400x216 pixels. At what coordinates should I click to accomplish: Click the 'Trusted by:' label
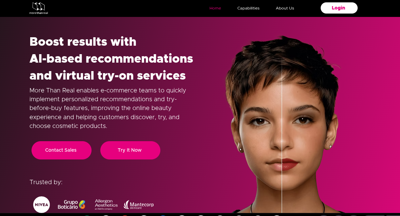pos(46,182)
